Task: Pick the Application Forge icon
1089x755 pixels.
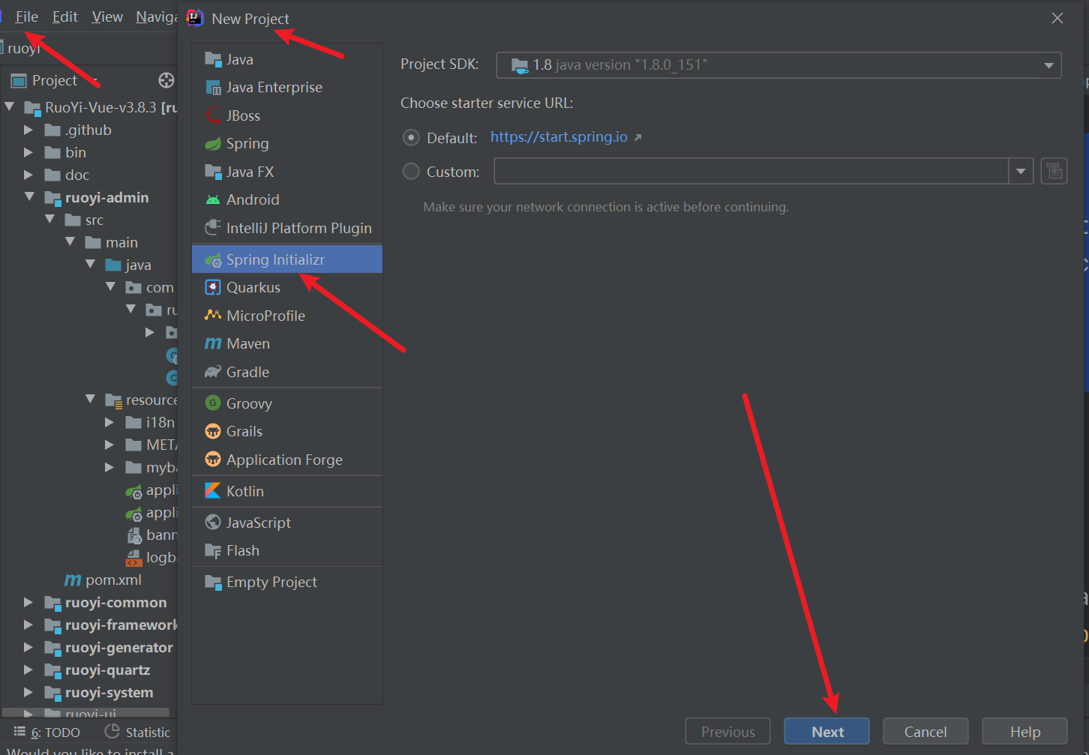Action: 213,460
